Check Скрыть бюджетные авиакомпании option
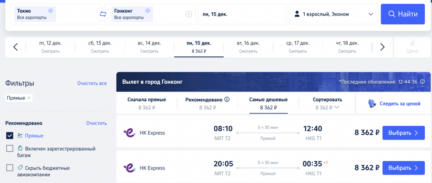 (10, 168)
